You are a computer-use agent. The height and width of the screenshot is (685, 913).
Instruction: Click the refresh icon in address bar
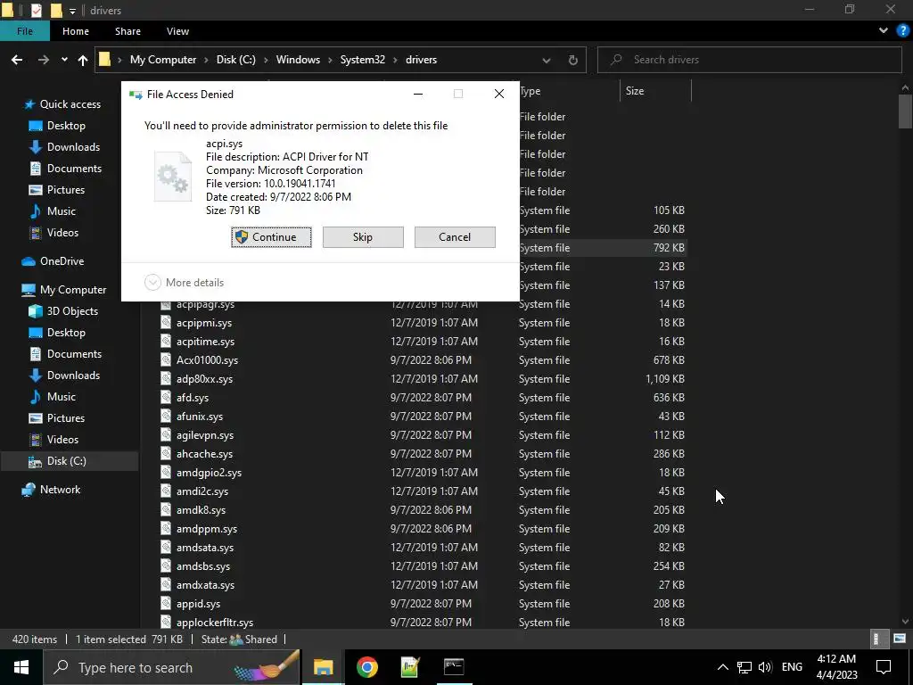pyautogui.click(x=573, y=60)
